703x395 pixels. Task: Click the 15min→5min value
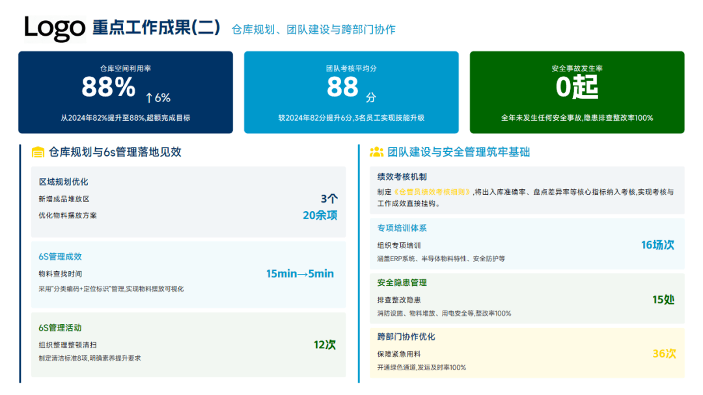299,274
